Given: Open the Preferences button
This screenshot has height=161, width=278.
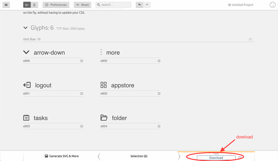Looking at the screenshot, I should point(56,5).
